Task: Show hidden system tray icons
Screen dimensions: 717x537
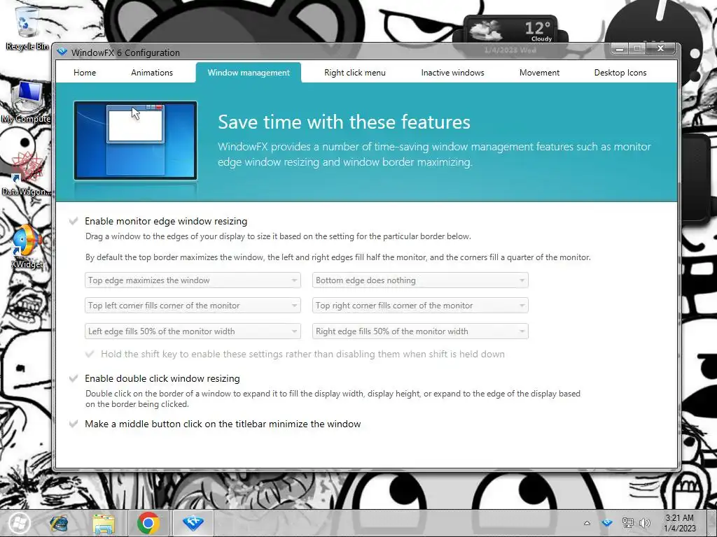Action: [587, 523]
